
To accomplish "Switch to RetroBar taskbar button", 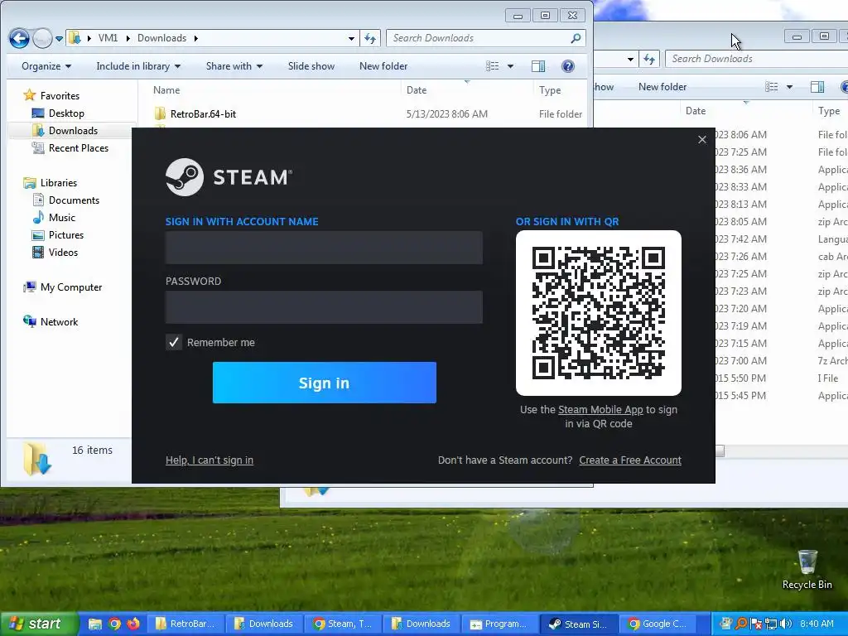I will pyautogui.click(x=186, y=624).
